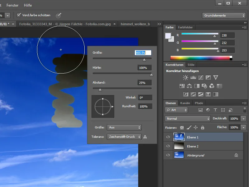Switch to the Stile tab
Screen dimensions: 249x187
pos(191,65)
